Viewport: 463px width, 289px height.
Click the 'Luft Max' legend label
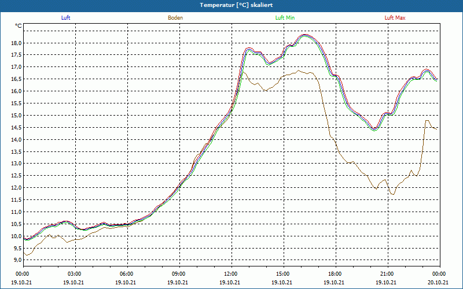[395, 18]
